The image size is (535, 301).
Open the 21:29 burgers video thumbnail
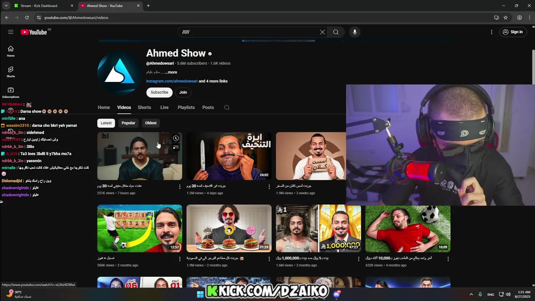pos(229,228)
